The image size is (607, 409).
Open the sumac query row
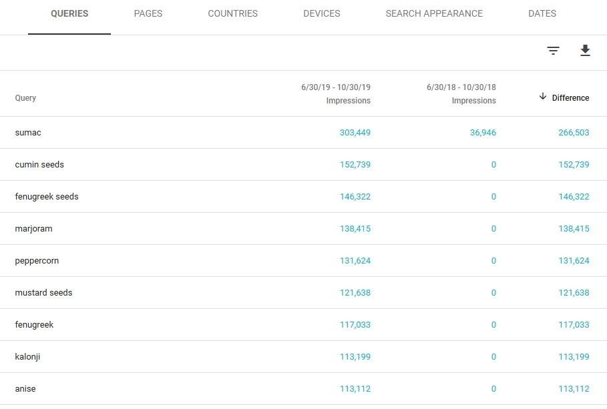click(x=28, y=133)
